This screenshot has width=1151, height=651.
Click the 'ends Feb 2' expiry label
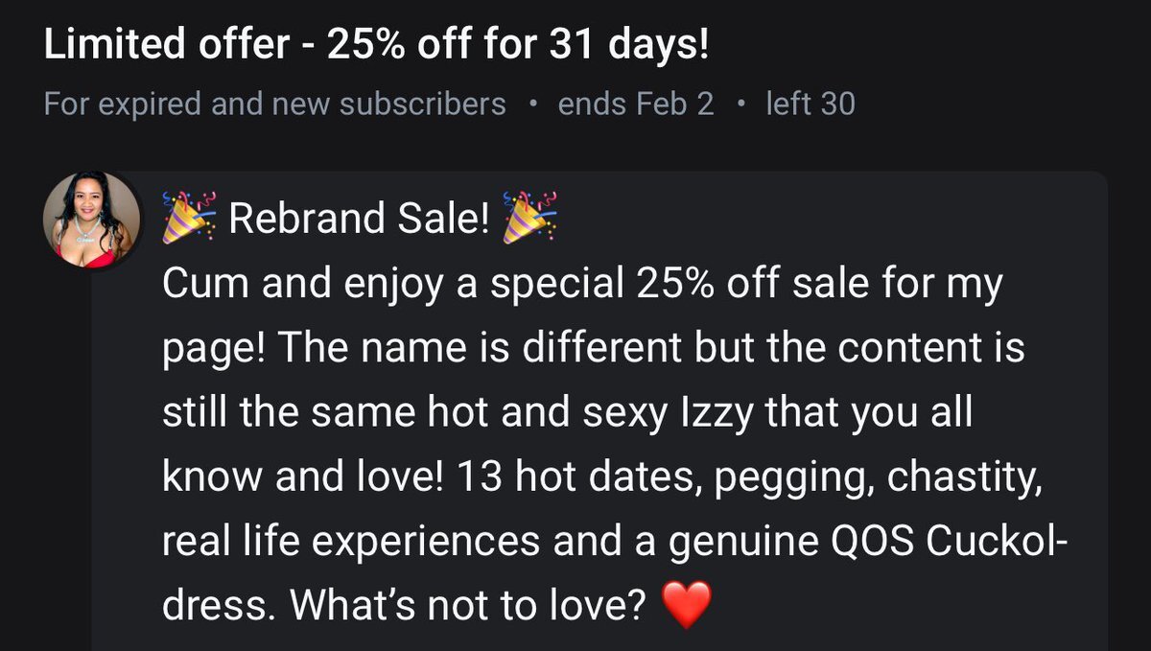636,104
